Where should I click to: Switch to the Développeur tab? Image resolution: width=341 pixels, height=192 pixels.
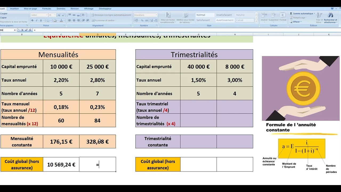pyautogui.click(x=105, y=9)
